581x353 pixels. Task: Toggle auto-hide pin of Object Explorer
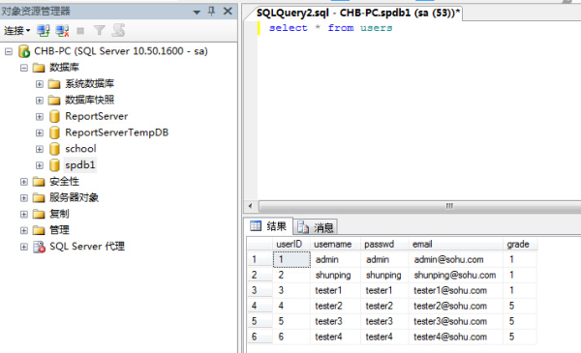pyautogui.click(x=211, y=11)
